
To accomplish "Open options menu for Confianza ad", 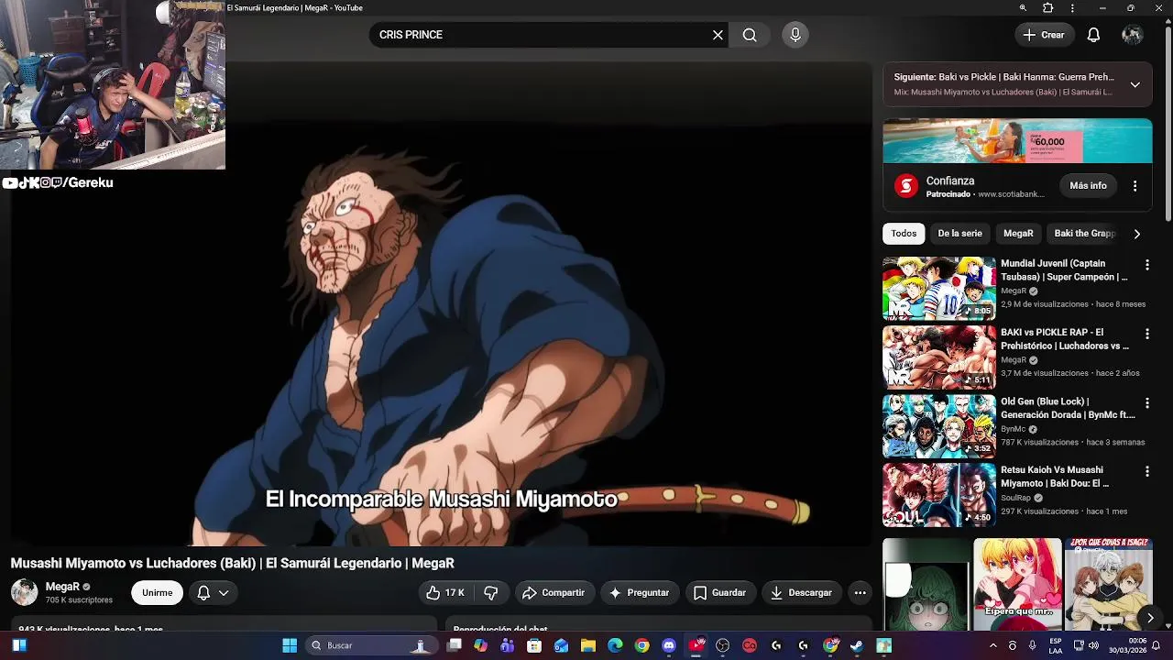I will 1135,186.
